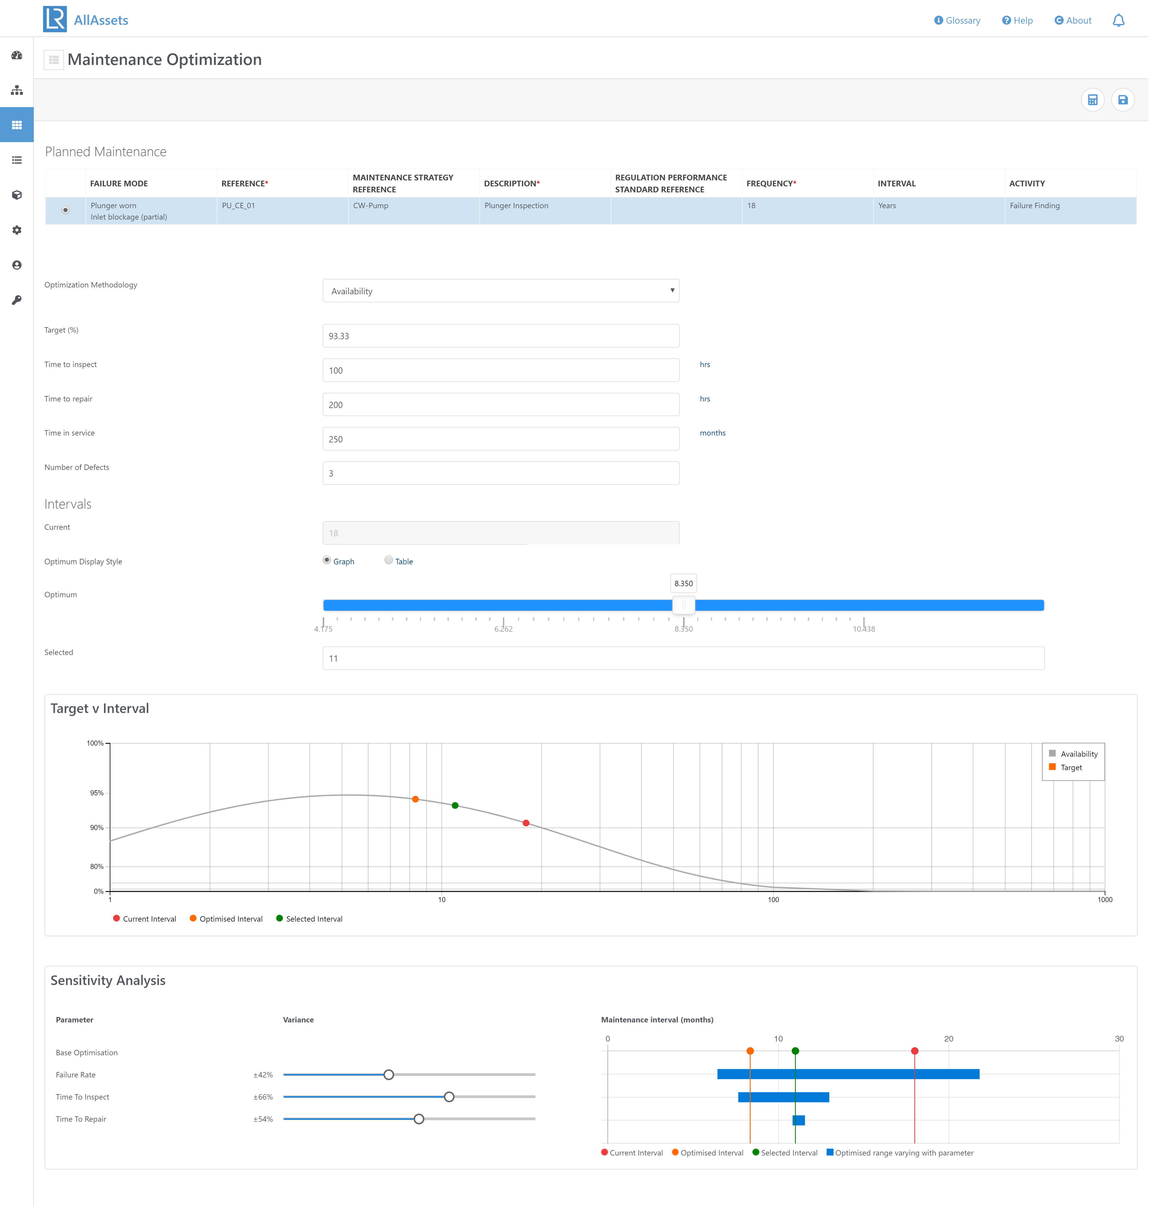Toggle Target series in chart legend
1149x1207 pixels.
1066,767
